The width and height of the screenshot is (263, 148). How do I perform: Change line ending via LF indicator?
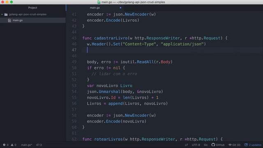point(186,145)
